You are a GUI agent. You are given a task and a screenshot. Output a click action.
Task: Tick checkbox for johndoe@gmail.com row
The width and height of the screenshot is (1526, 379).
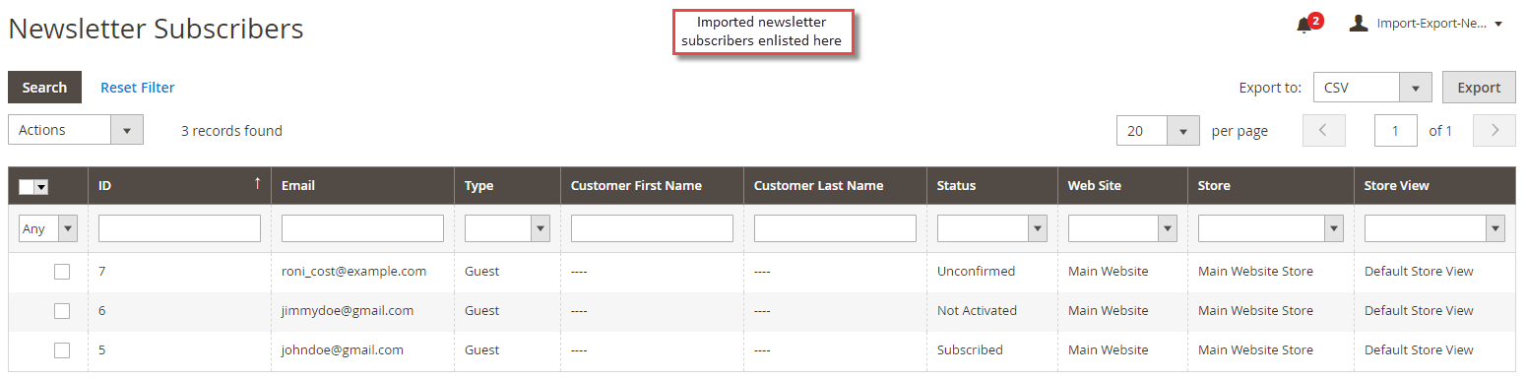point(62,350)
